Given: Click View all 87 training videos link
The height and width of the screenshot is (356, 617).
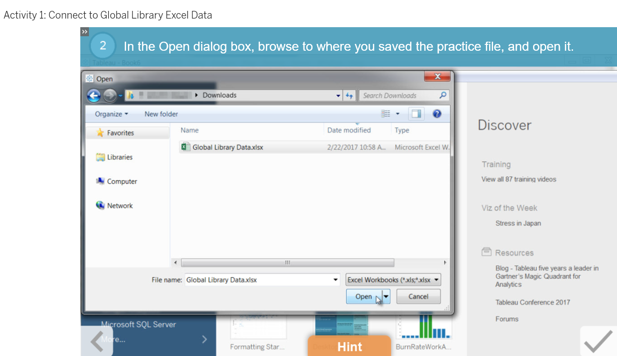Looking at the screenshot, I should point(519,179).
